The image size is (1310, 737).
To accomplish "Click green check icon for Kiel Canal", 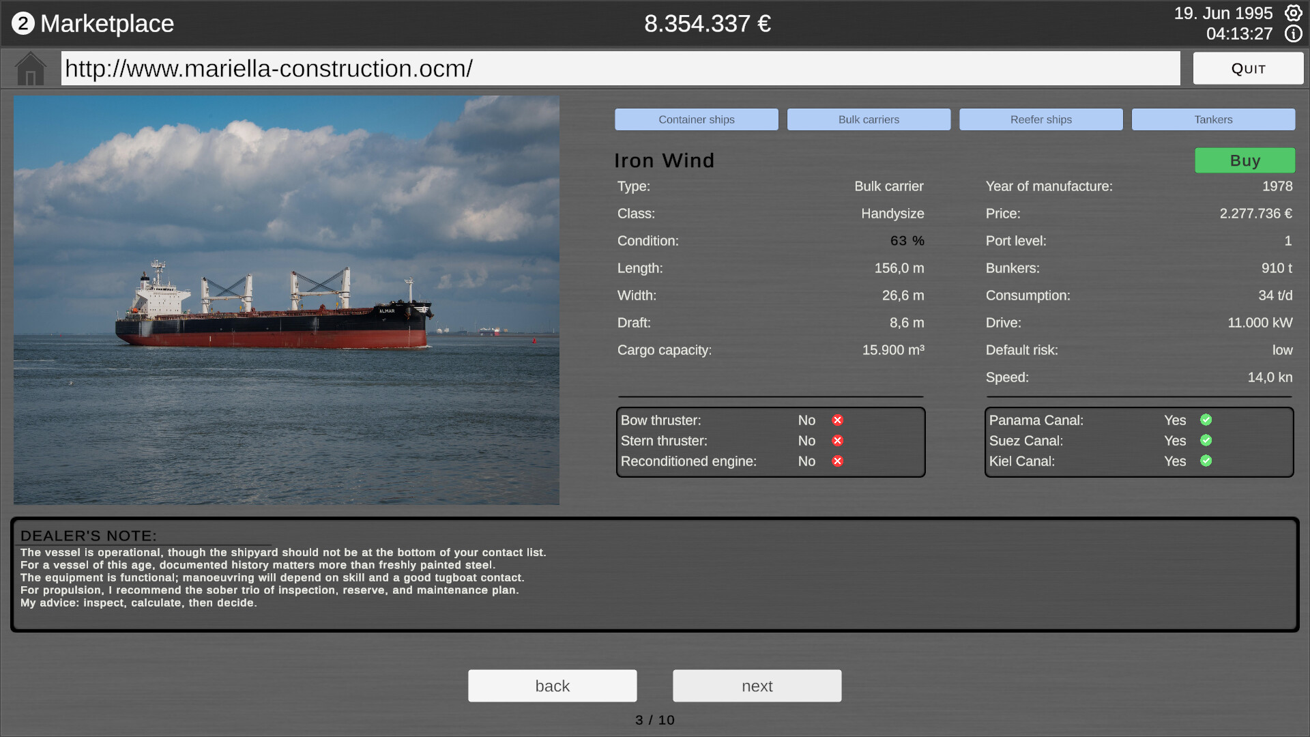I will pyautogui.click(x=1206, y=461).
